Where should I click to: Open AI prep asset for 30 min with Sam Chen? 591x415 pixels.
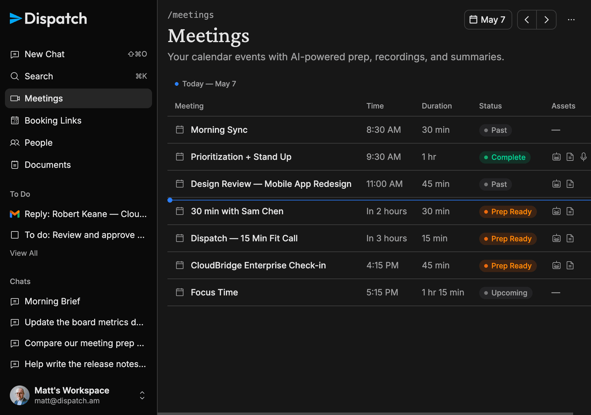pyautogui.click(x=556, y=211)
